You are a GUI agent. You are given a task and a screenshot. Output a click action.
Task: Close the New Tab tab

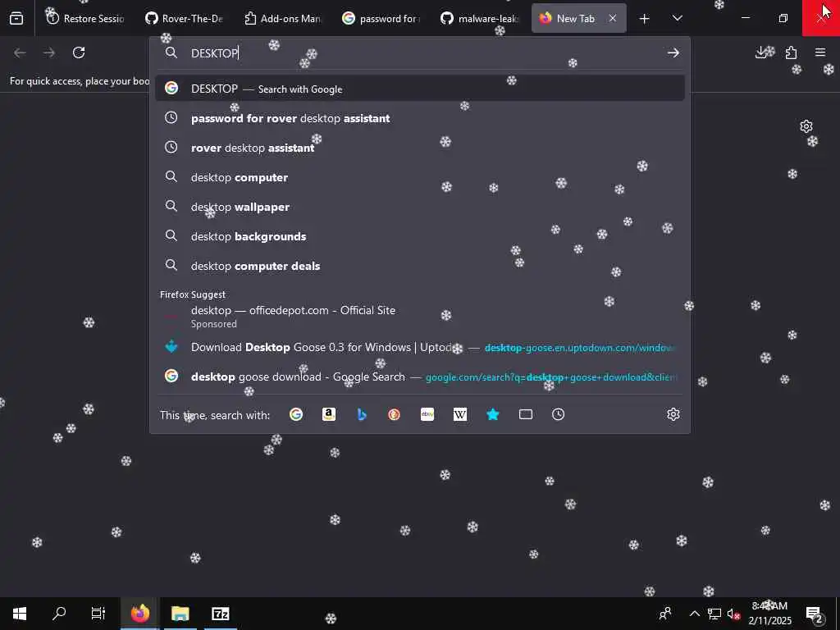point(612,18)
